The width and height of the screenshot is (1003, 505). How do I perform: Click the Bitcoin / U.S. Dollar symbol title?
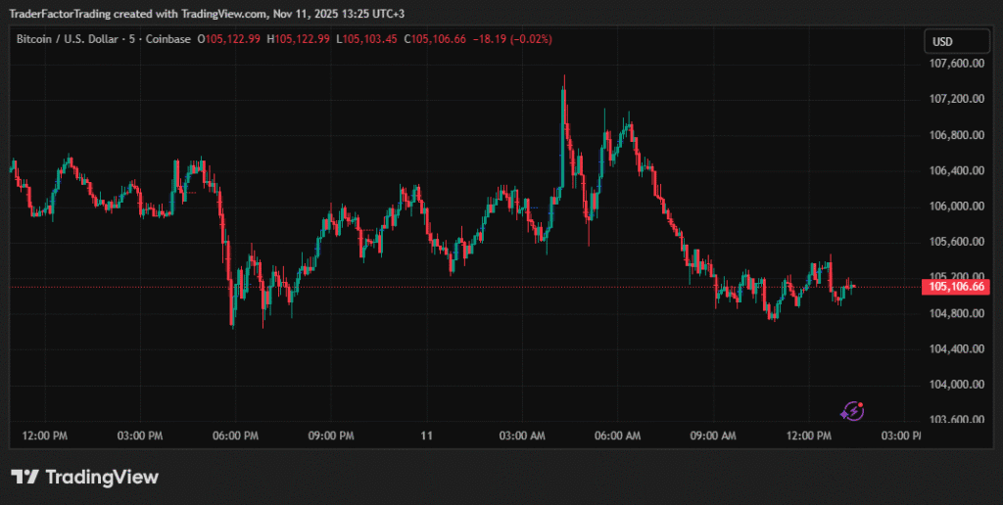pyautogui.click(x=66, y=39)
